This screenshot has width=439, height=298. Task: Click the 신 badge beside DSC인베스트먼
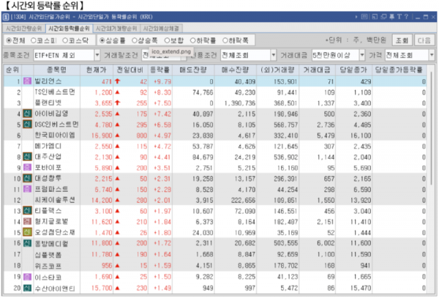point(27,124)
